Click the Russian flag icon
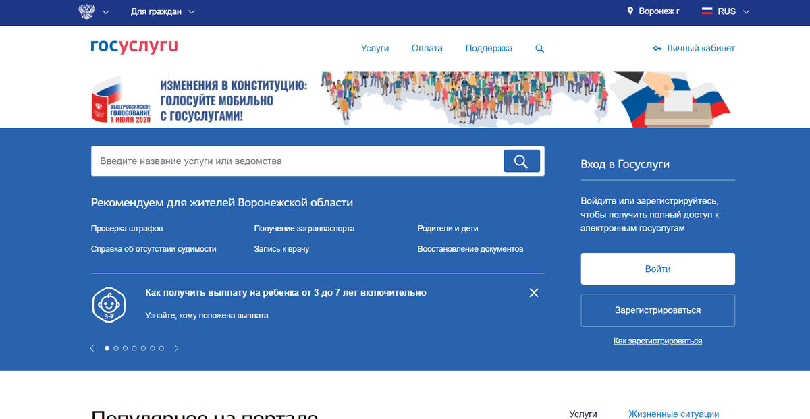The width and height of the screenshot is (810, 419). [x=707, y=11]
